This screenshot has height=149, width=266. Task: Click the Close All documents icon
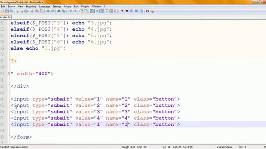point(21,11)
